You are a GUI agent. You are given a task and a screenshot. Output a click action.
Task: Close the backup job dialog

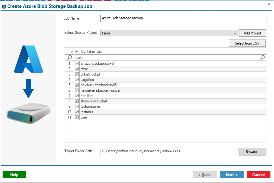point(269,4)
